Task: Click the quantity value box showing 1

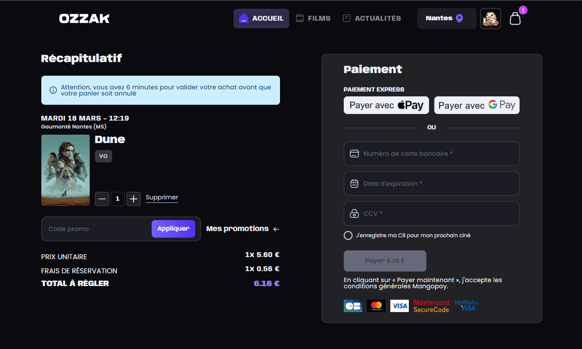Action: 118,199
